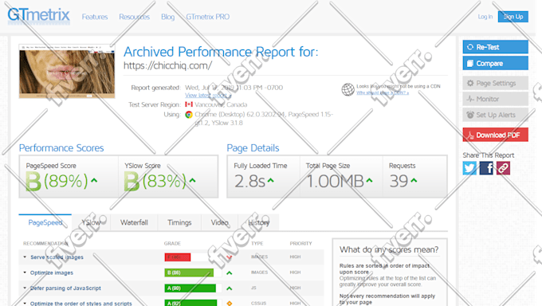Click the Fully Loaded Time 2.8s
Screen dimensions: 542x306
pos(250,181)
